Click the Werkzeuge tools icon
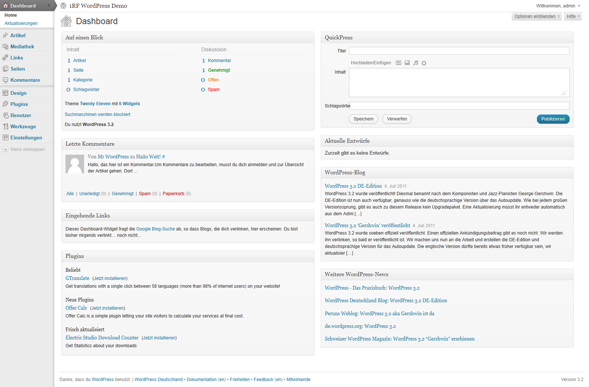This screenshot has height=387, width=589. [x=5, y=126]
